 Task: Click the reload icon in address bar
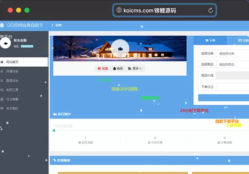click(x=210, y=10)
